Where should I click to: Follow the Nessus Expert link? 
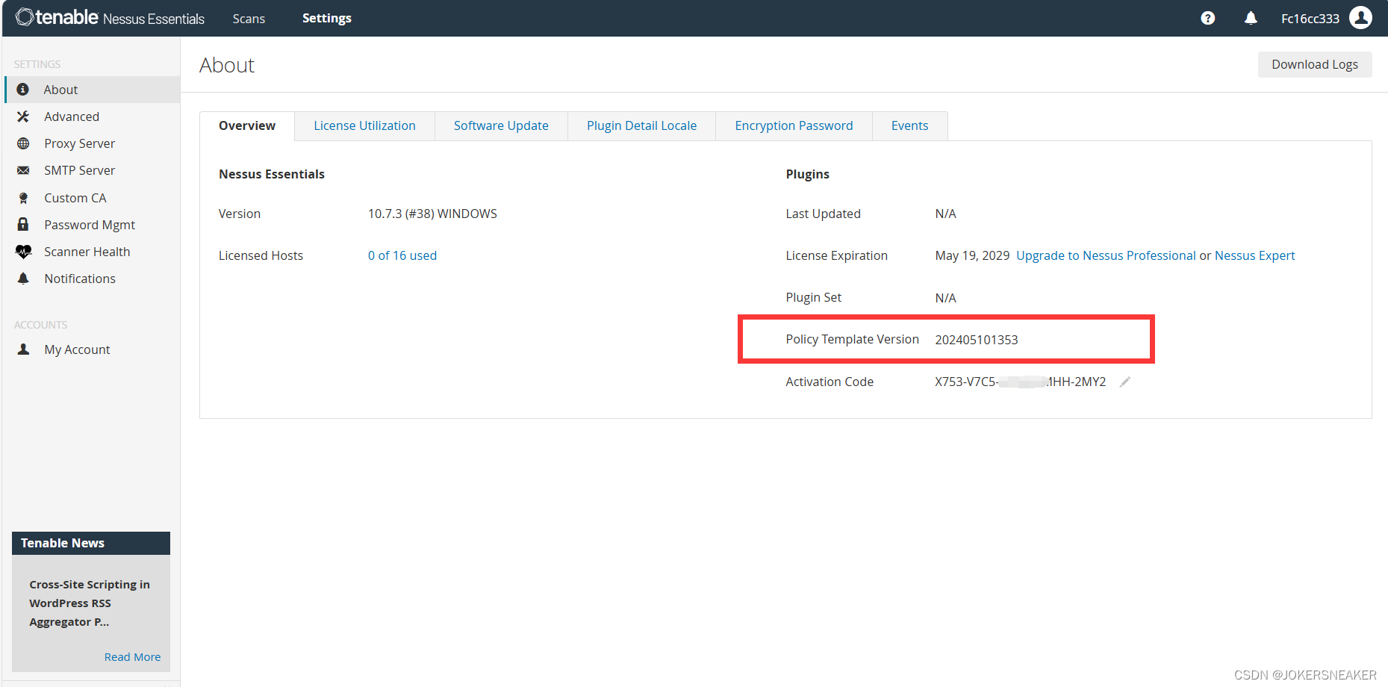(1254, 255)
